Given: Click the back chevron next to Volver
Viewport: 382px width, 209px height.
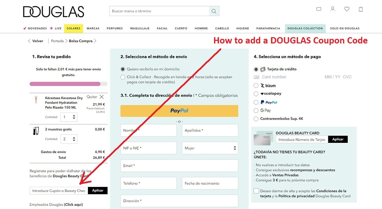Looking at the screenshot, I should pyautogui.click(x=29, y=41).
